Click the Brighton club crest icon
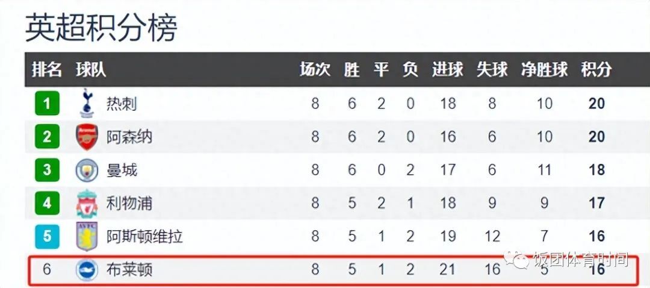 click(x=87, y=269)
